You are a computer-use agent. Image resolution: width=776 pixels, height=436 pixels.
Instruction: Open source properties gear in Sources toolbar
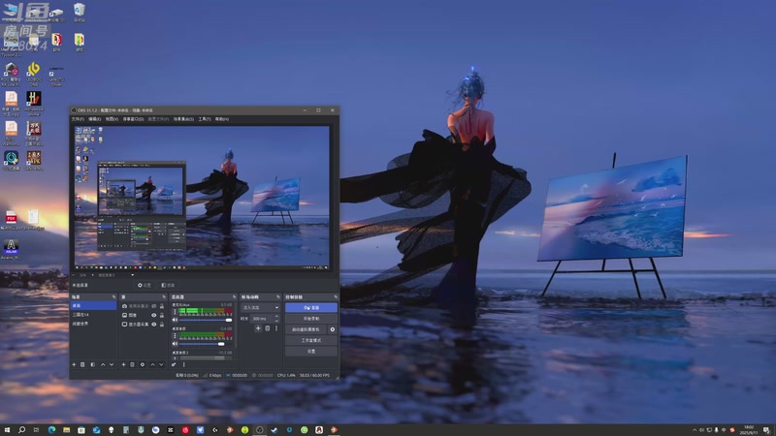click(x=143, y=365)
